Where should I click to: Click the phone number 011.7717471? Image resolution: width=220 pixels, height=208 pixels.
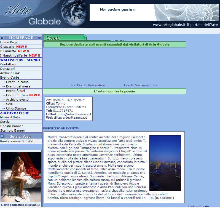coord(63,111)
